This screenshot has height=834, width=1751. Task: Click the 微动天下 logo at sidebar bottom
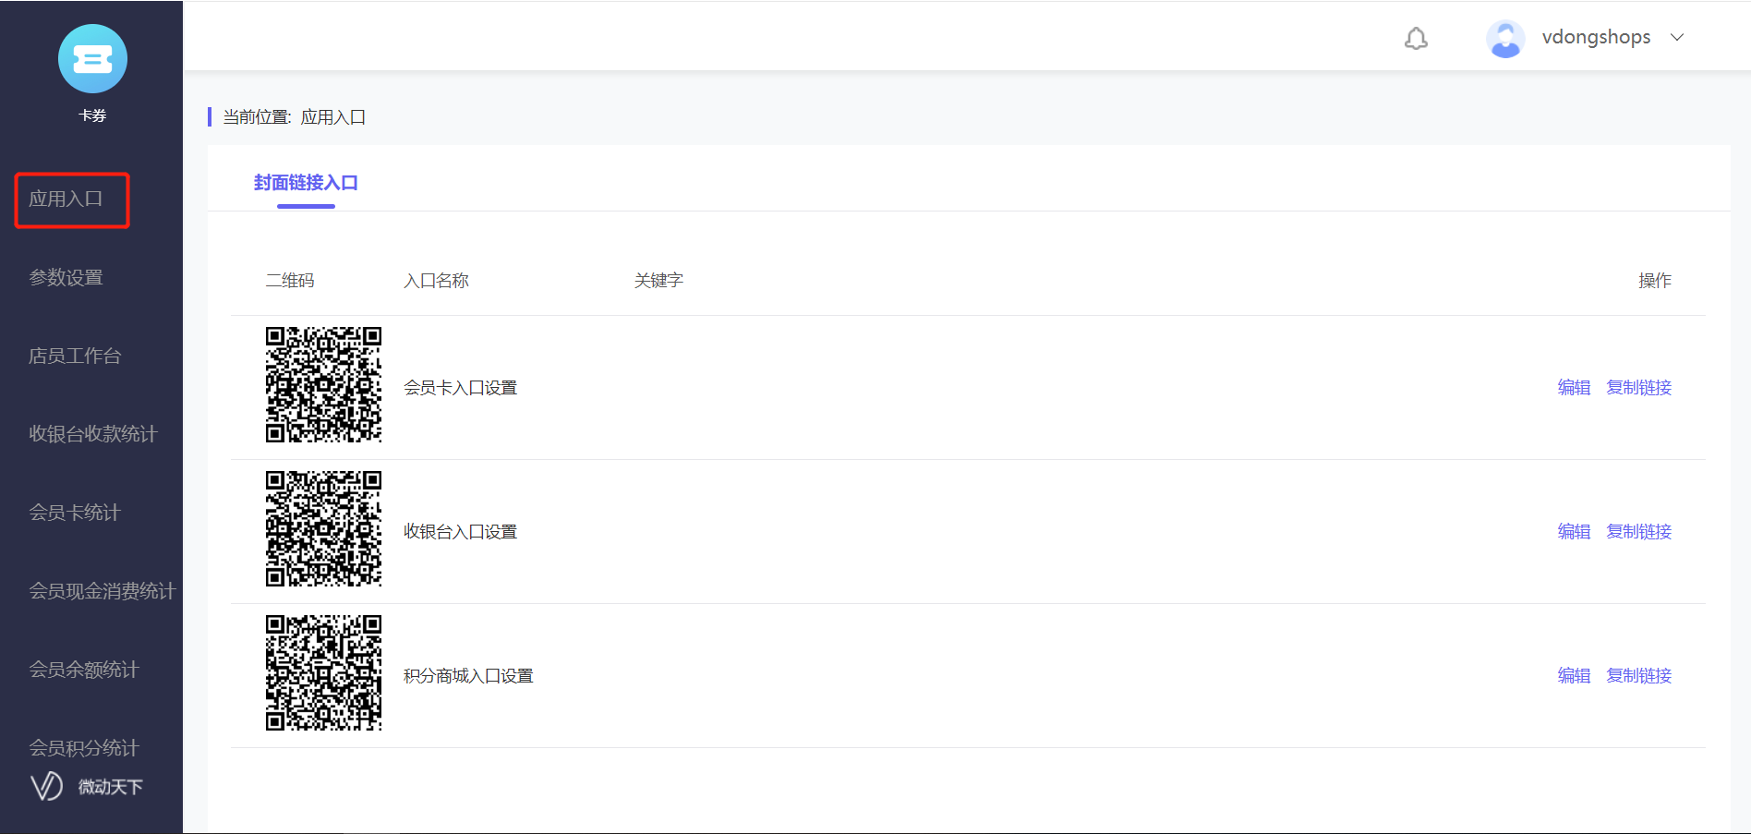tap(87, 786)
